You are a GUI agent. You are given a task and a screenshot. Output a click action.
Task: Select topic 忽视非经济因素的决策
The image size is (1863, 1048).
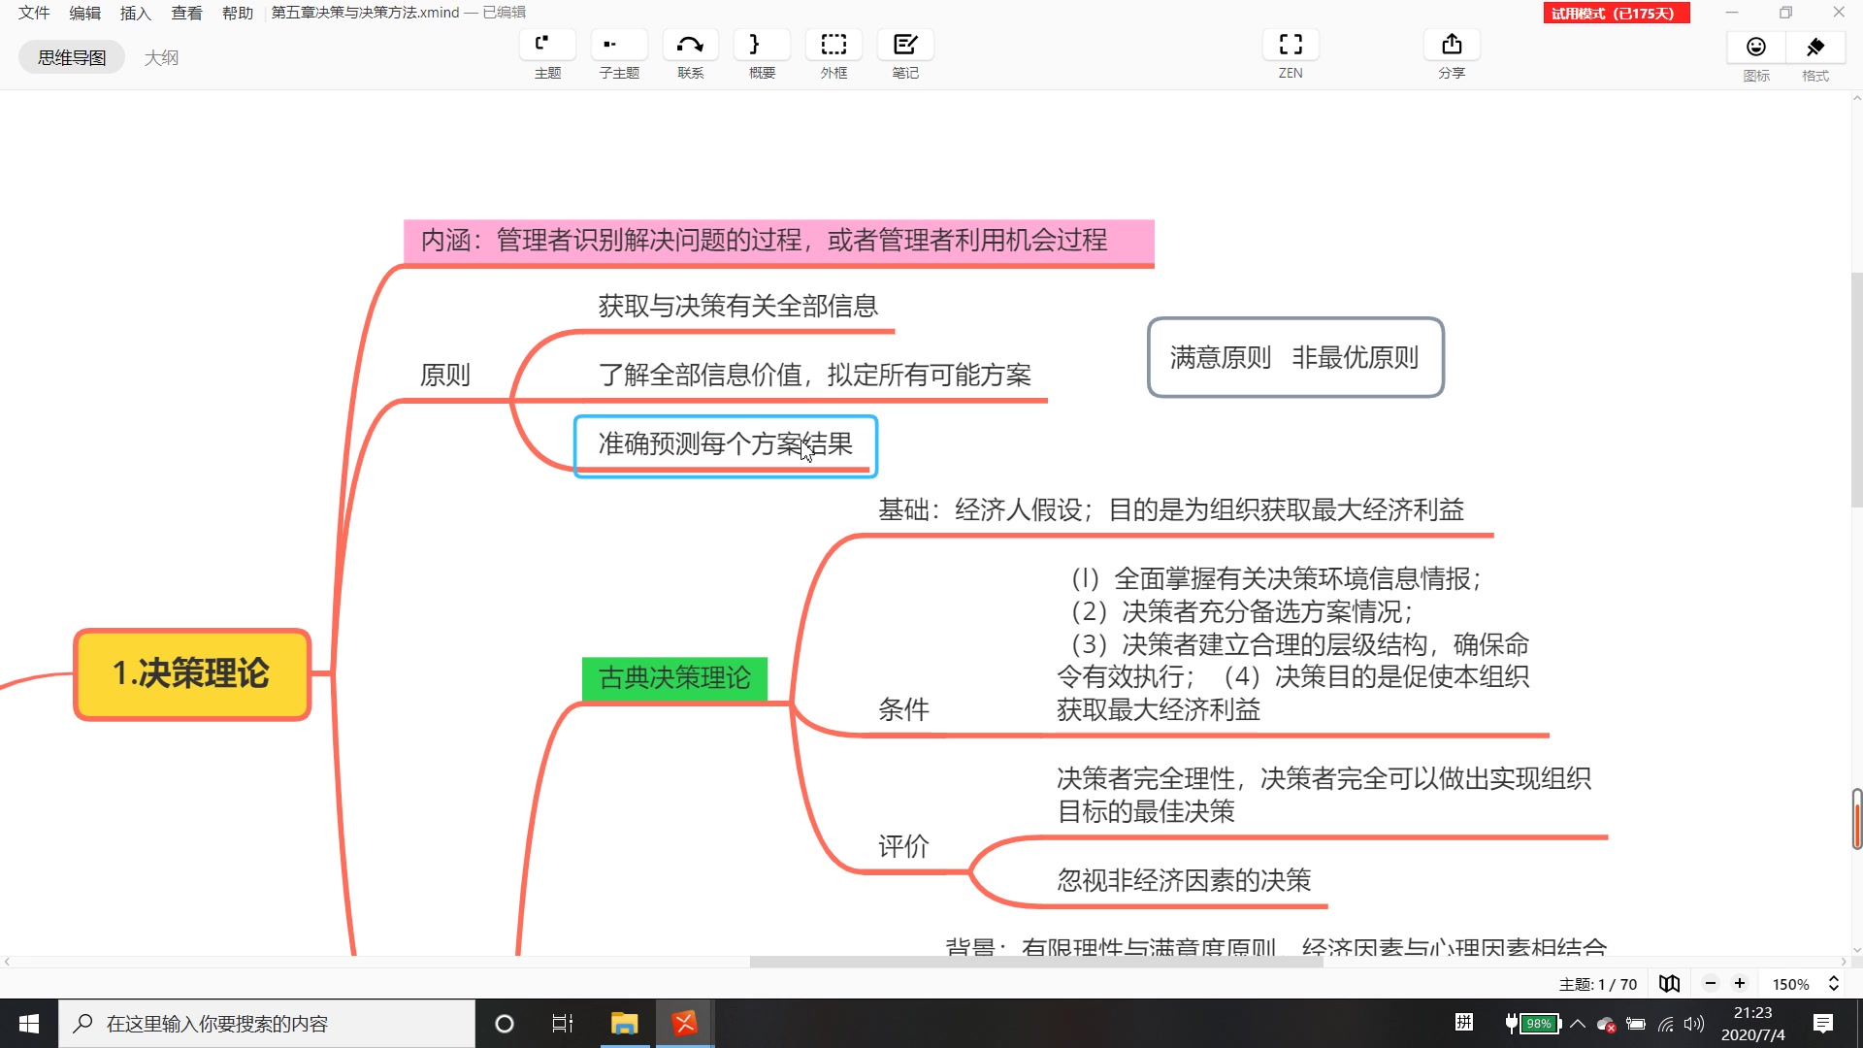(1184, 881)
